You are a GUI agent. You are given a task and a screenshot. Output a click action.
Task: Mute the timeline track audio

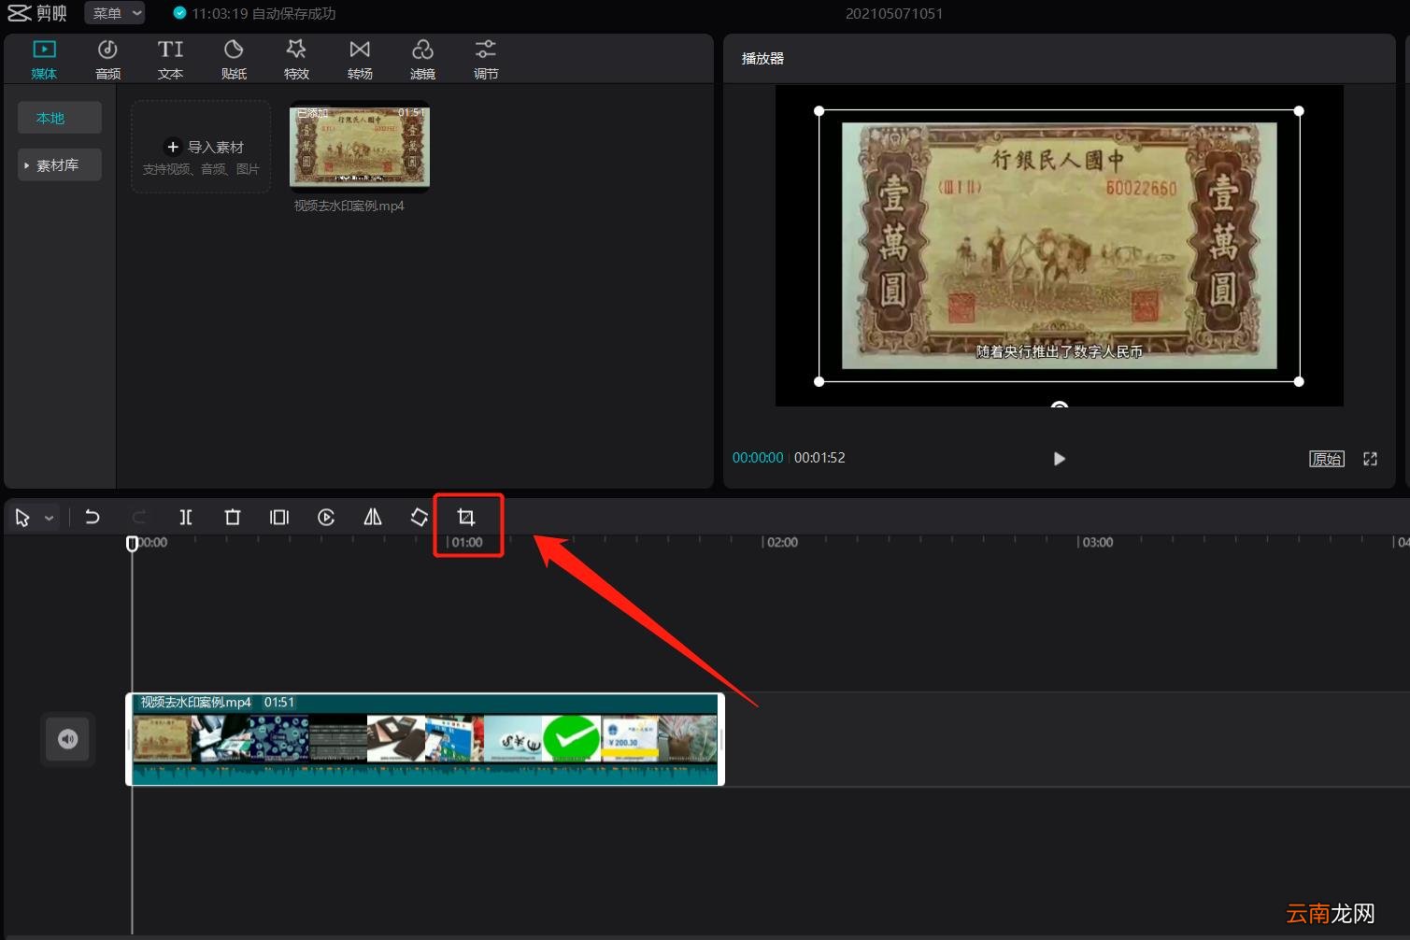[x=67, y=739]
